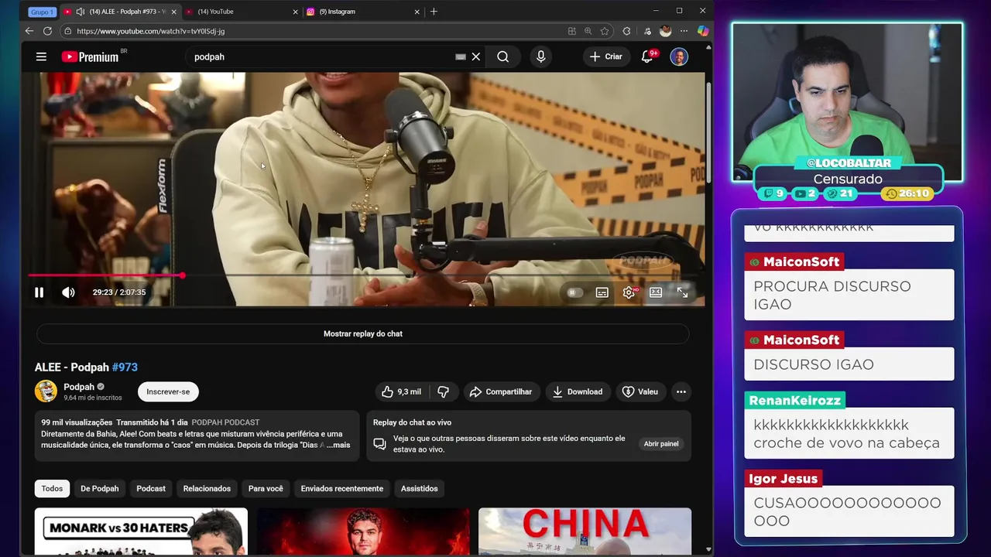Click the search box containing podpah
Screen dimensions: 991x557
click(321, 56)
